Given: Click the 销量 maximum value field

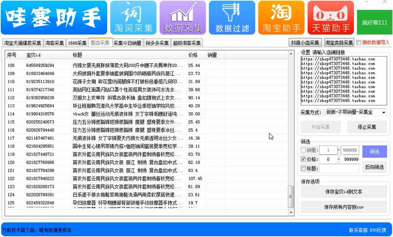Looking at the screenshot, I should pyautogui.click(x=350, y=150).
